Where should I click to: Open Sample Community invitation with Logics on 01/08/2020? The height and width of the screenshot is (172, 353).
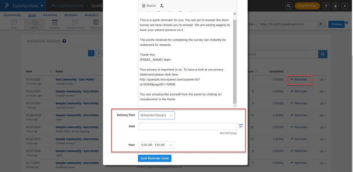click(x=77, y=115)
